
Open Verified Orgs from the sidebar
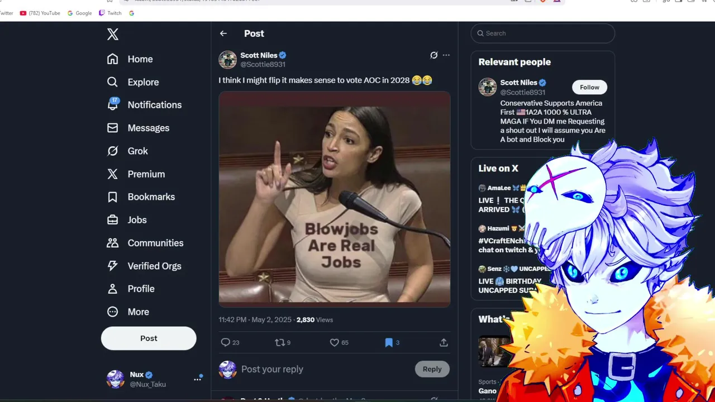144,266
